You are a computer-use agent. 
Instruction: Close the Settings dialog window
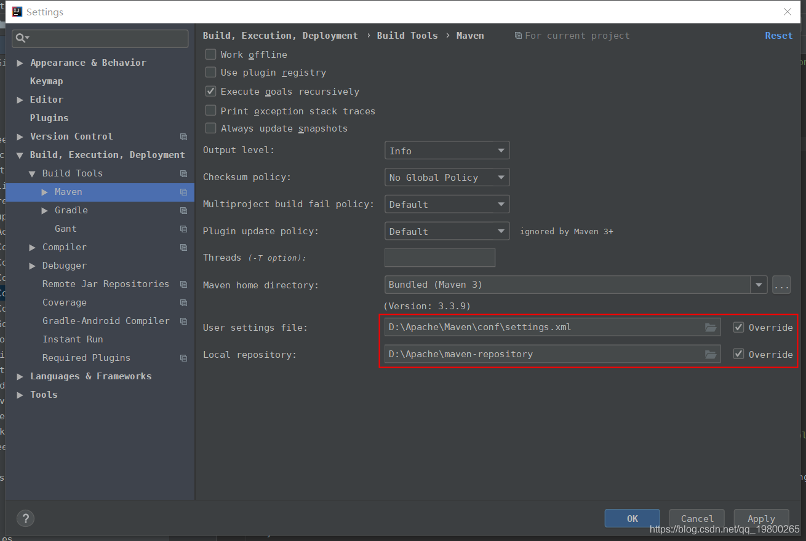click(788, 12)
